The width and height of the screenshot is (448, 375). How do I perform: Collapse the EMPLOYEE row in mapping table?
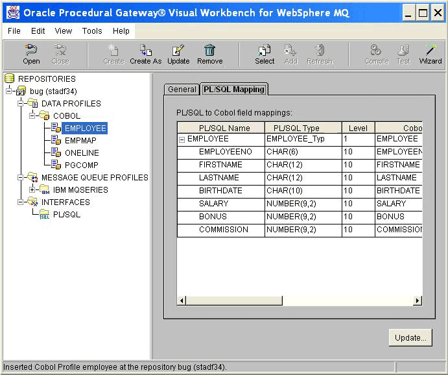coord(182,139)
